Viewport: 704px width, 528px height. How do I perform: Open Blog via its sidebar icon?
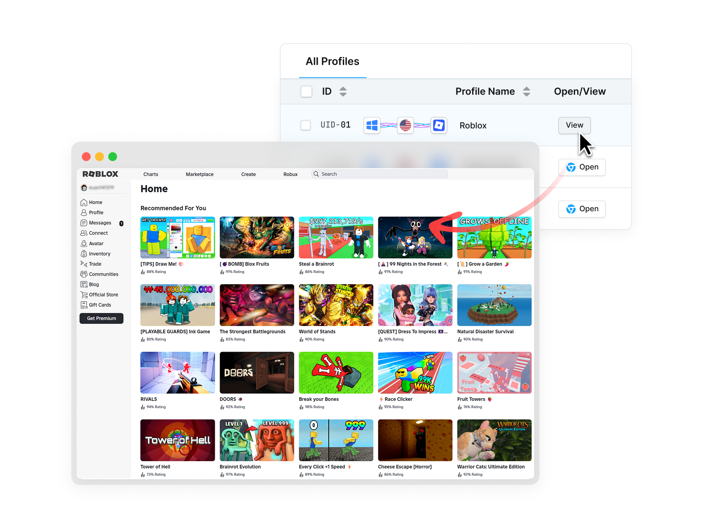[84, 284]
